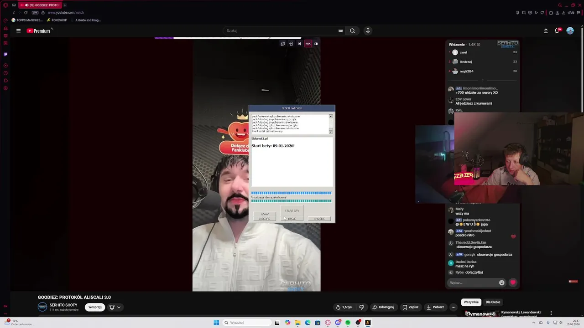
Task: Click the Create upload arrow icon
Action: (x=546, y=31)
